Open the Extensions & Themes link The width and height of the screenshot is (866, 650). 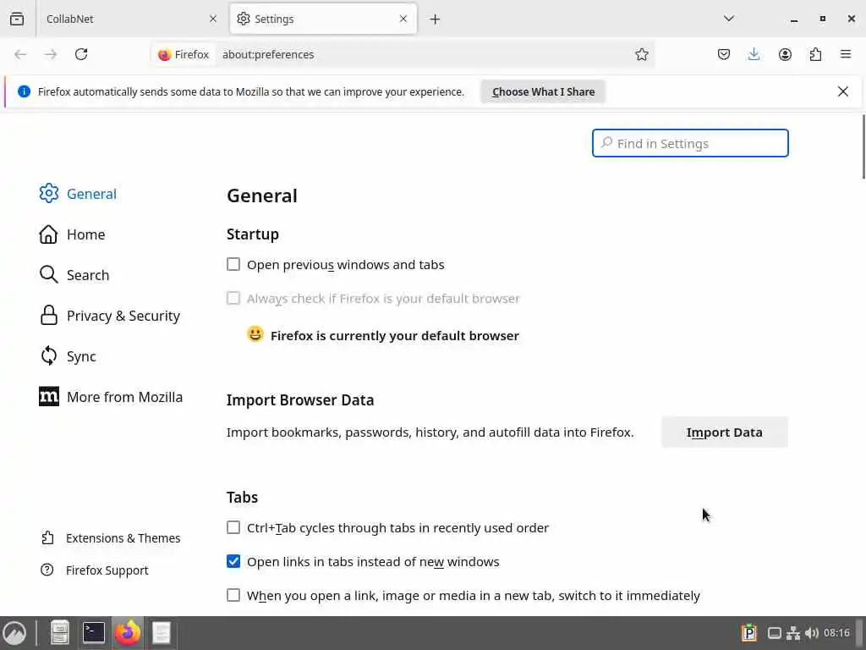coord(111,537)
